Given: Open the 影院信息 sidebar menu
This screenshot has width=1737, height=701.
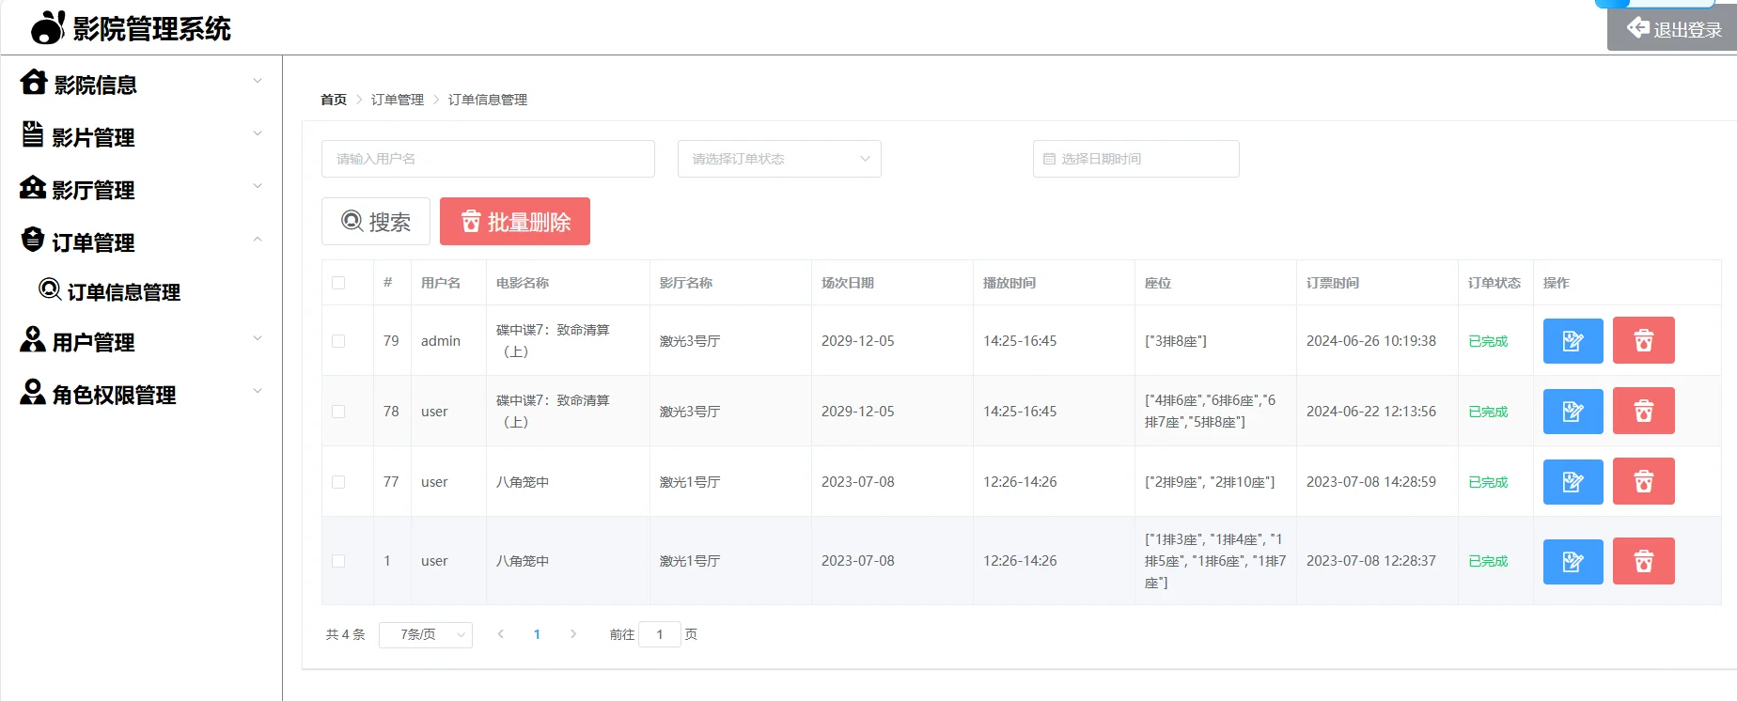Looking at the screenshot, I should pyautogui.click(x=141, y=84).
